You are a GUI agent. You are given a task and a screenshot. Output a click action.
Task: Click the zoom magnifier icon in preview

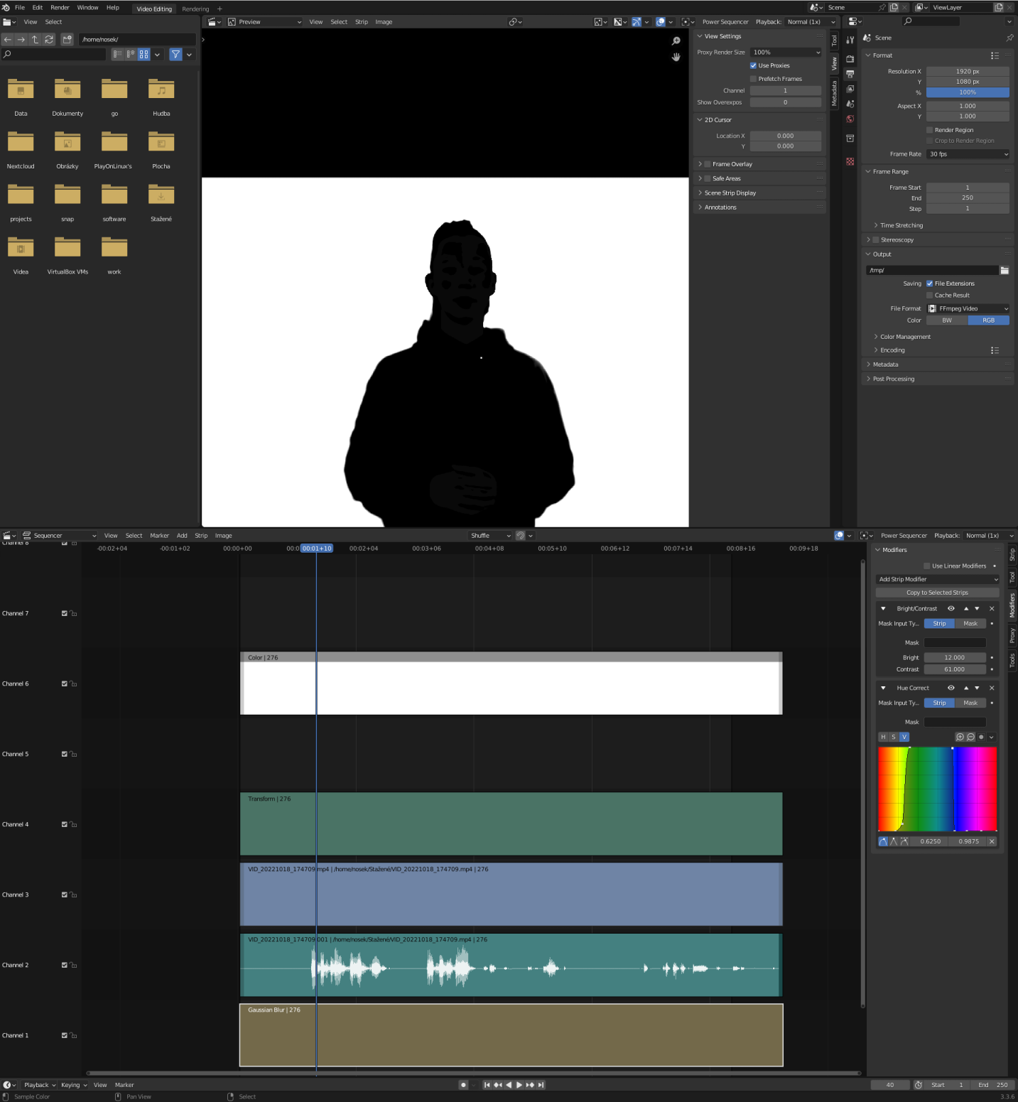click(676, 41)
